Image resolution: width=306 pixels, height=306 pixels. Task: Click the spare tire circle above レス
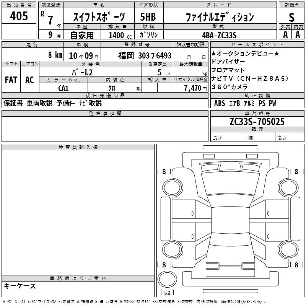point(167,279)
